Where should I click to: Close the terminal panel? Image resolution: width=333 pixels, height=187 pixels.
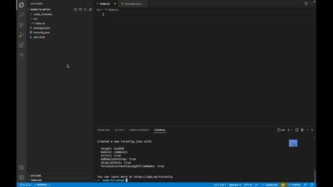click(312, 130)
